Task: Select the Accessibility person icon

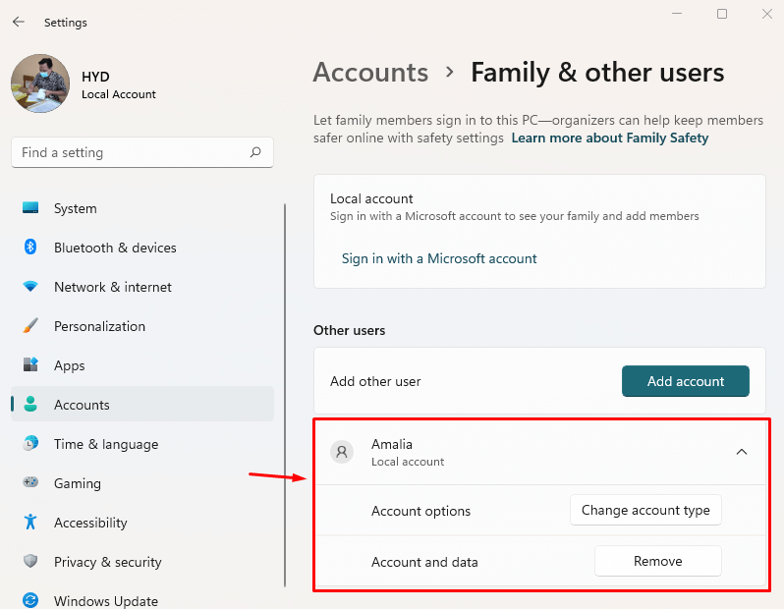Action: tap(30, 523)
